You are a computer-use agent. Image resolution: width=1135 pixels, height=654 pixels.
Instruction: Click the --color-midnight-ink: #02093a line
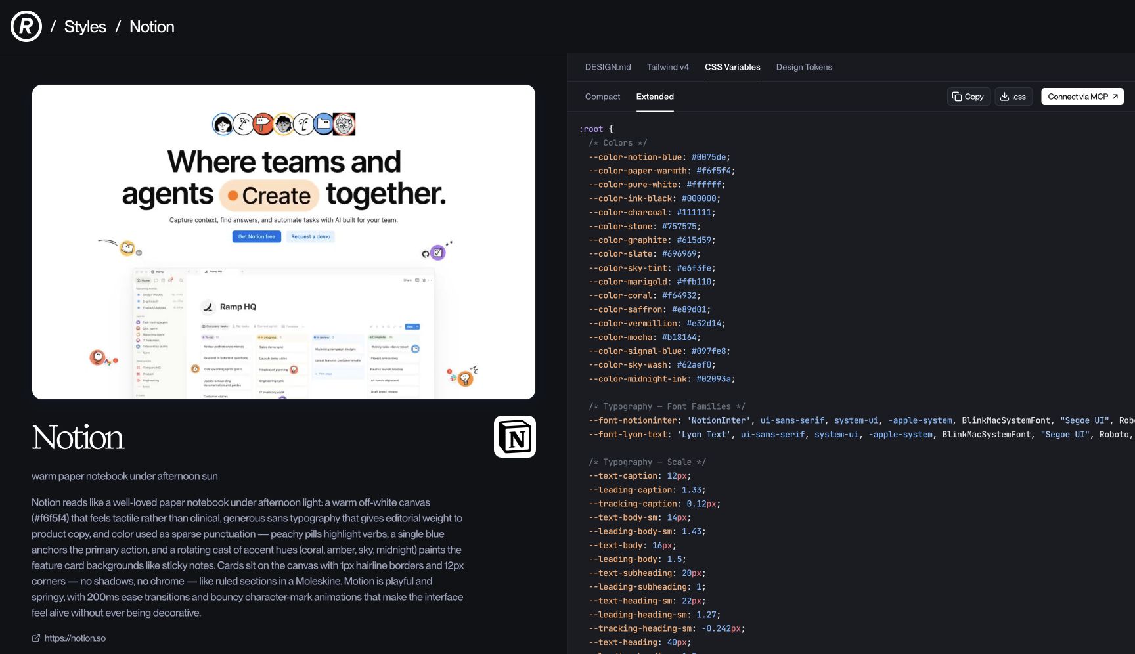(662, 379)
